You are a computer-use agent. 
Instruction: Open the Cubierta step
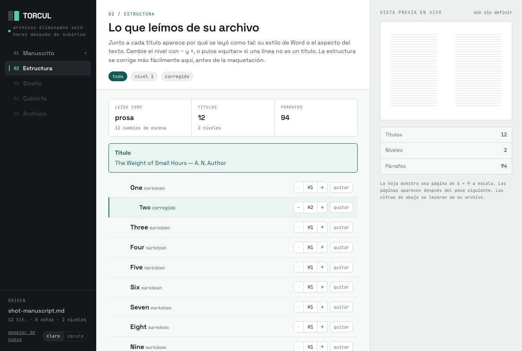coord(48,98)
